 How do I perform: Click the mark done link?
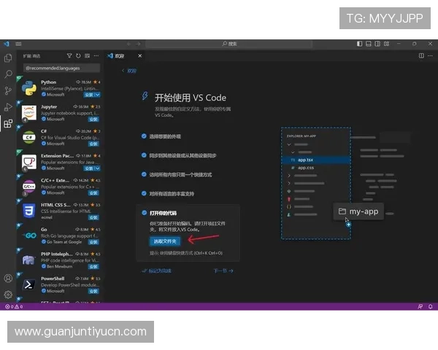coord(157,271)
